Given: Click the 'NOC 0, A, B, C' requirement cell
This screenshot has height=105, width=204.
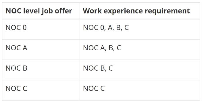Looking at the screenshot, I should point(140,29).
